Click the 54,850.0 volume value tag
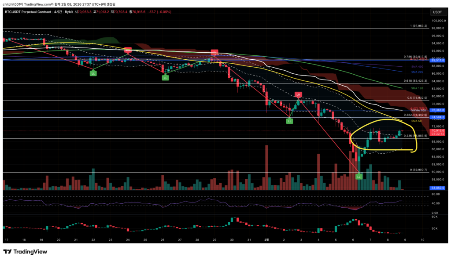 [438, 188]
